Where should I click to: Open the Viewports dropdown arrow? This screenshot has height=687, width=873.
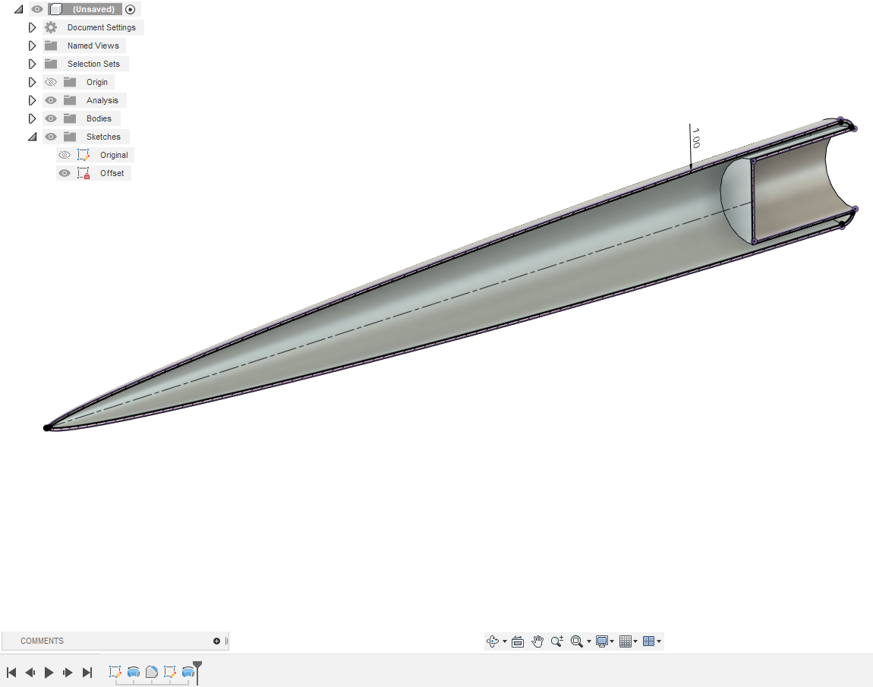[x=659, y=642]
